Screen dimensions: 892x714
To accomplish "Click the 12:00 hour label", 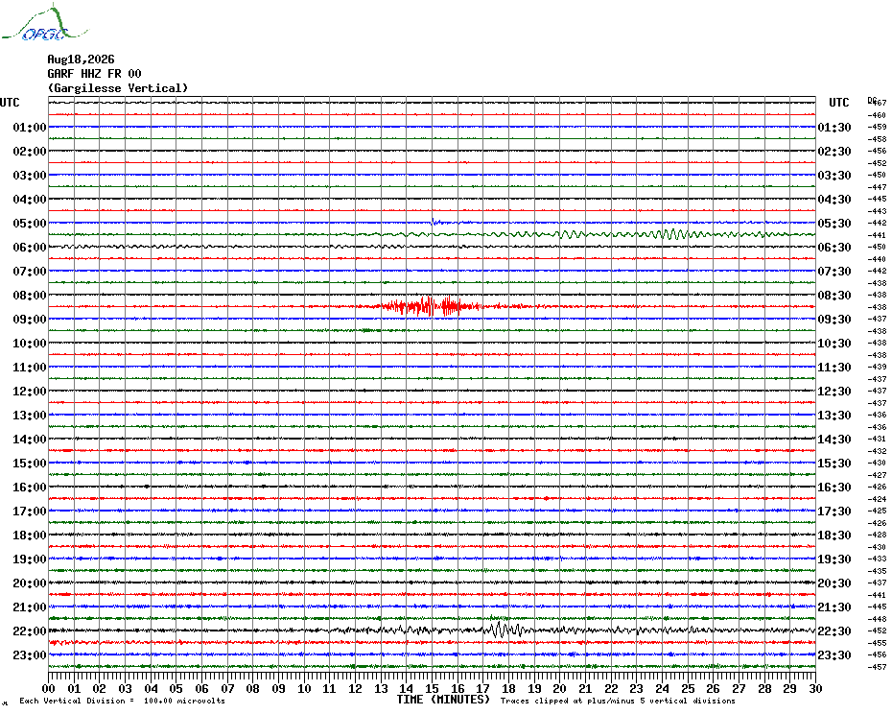I will pyautogui.click(x=30, y=392).
